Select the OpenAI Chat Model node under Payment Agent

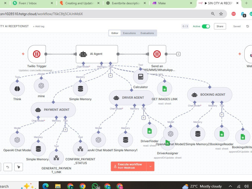17,140
